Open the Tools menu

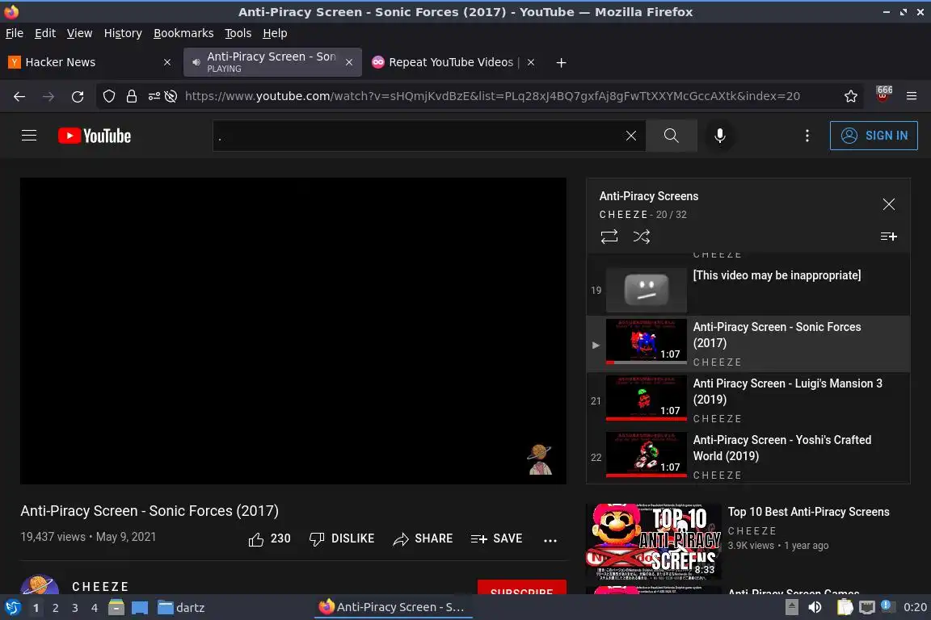tap(238, 33)
